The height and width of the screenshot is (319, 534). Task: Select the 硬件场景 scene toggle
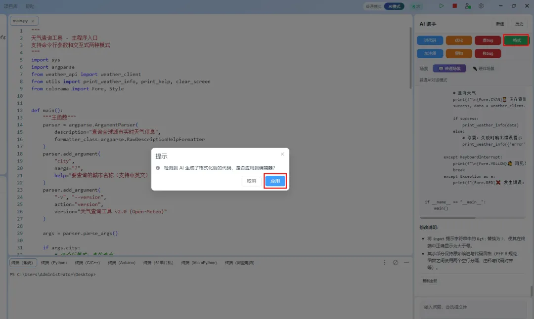[483, 68]
